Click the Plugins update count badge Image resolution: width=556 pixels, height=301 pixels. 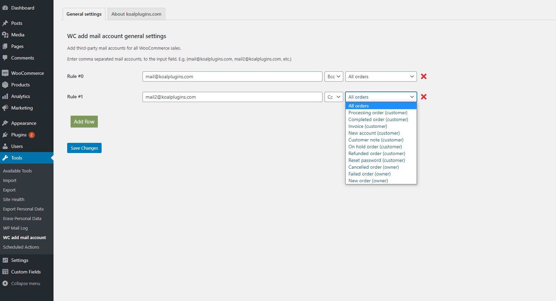pyautogui.click(x=31, y=135)
